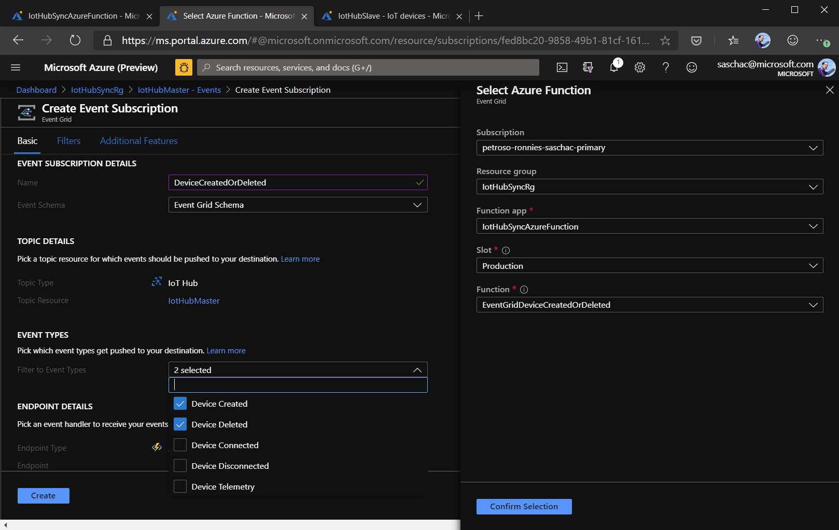Open portal settings gear
Screen dimensions: 839x530
(x=640, y=67)
